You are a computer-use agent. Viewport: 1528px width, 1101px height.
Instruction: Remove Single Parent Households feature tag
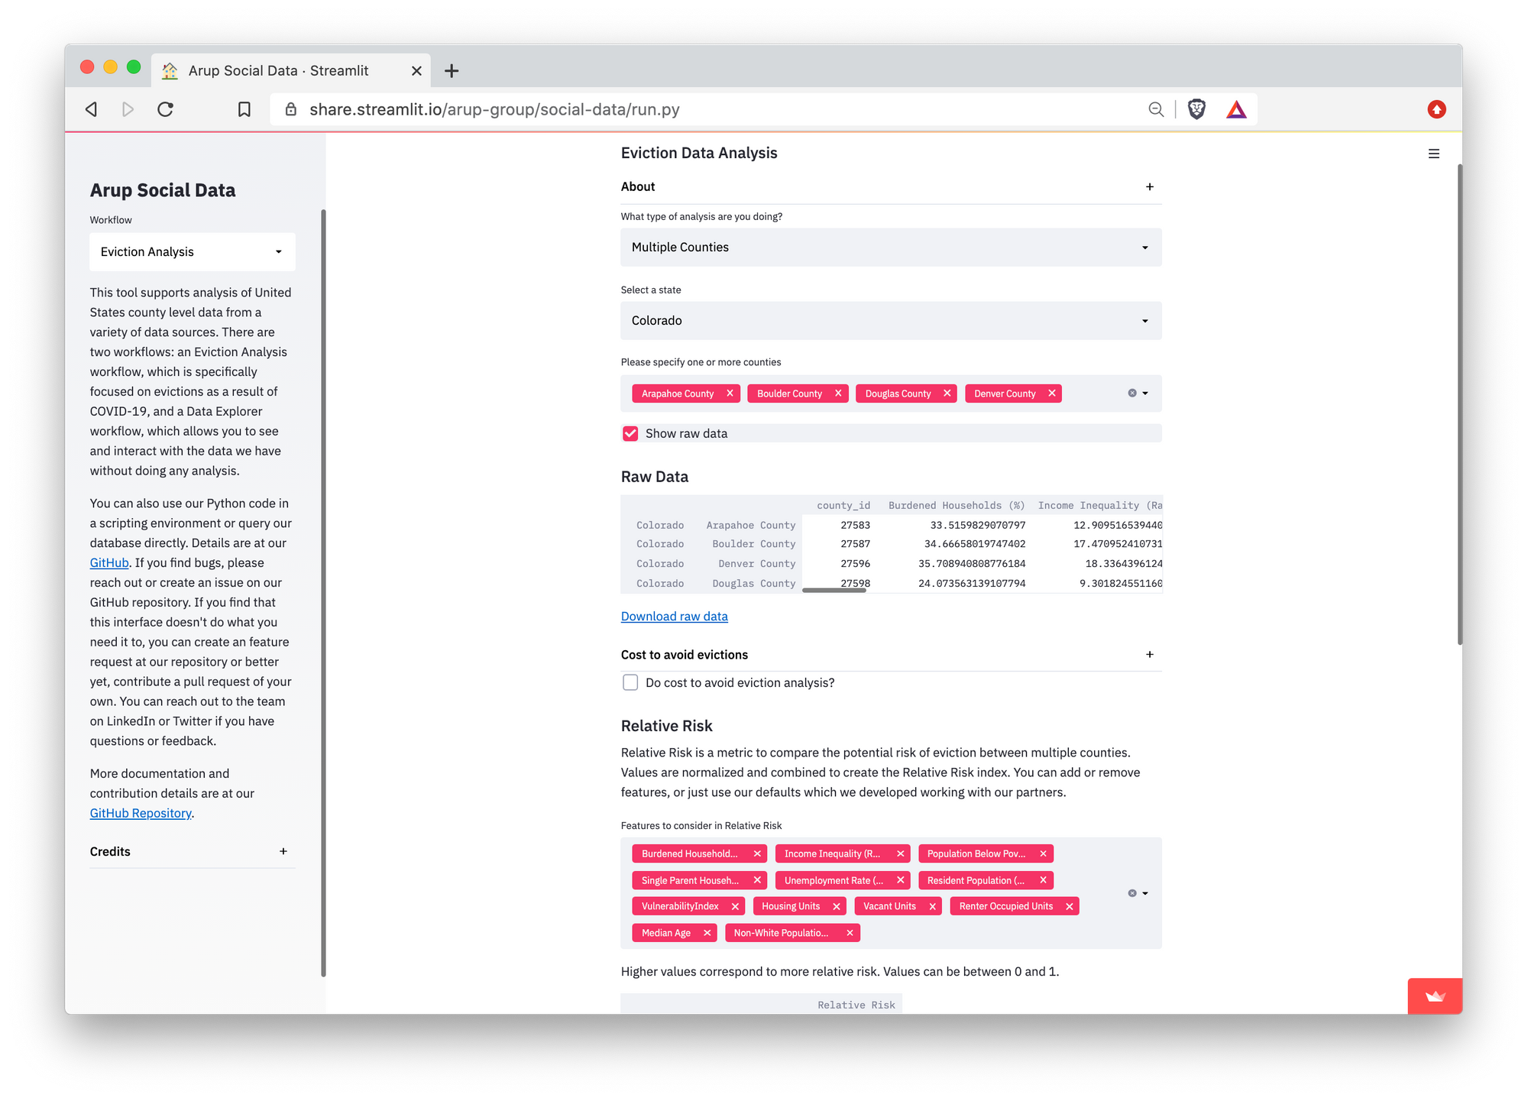[757, 880]
